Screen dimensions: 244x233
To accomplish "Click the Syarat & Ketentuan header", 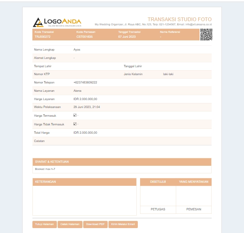I will 52,162.
